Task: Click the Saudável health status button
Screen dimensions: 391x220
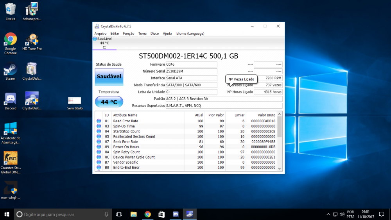Action: point(109,77)
